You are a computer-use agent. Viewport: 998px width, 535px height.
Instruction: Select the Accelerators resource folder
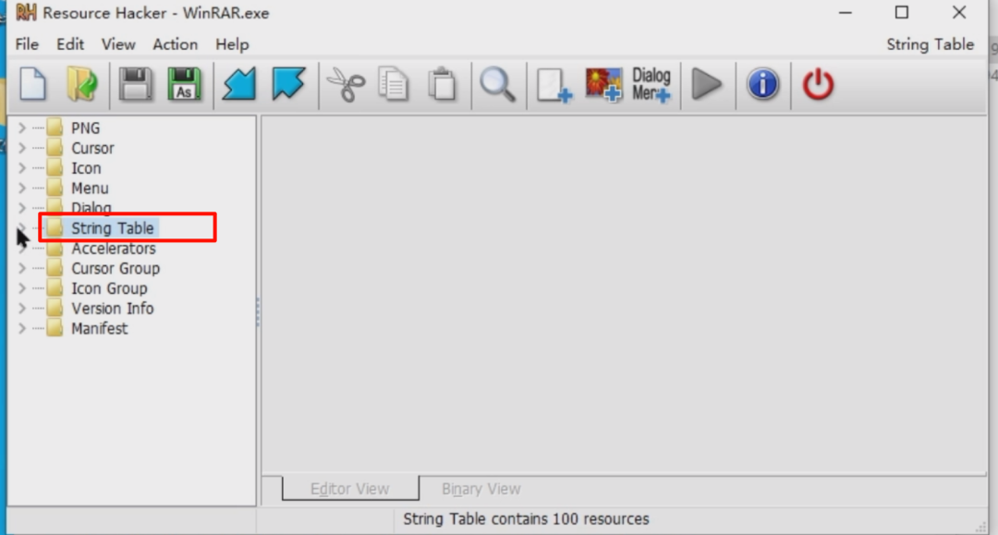114,249
